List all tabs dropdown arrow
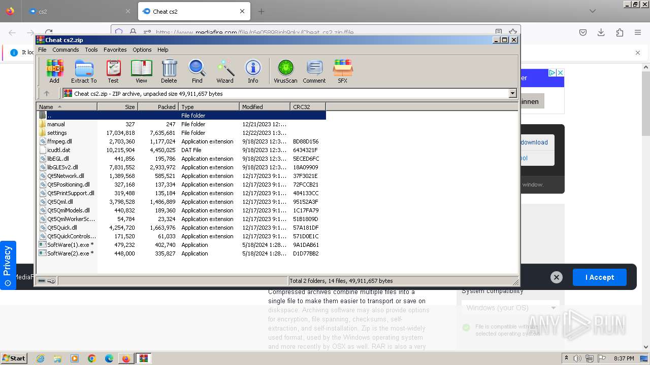 pyautogui.click(x=593, y=11)
